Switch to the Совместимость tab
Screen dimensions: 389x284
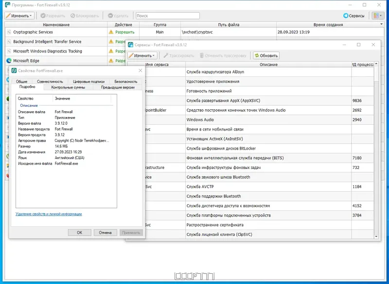tap(50, 82)
